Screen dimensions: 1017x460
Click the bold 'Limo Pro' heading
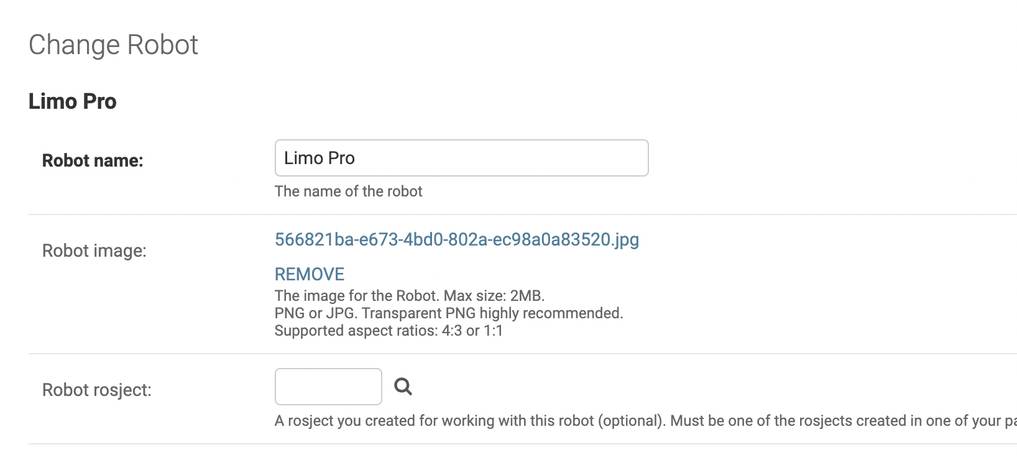pyautogui.click(x=73, y=101)
